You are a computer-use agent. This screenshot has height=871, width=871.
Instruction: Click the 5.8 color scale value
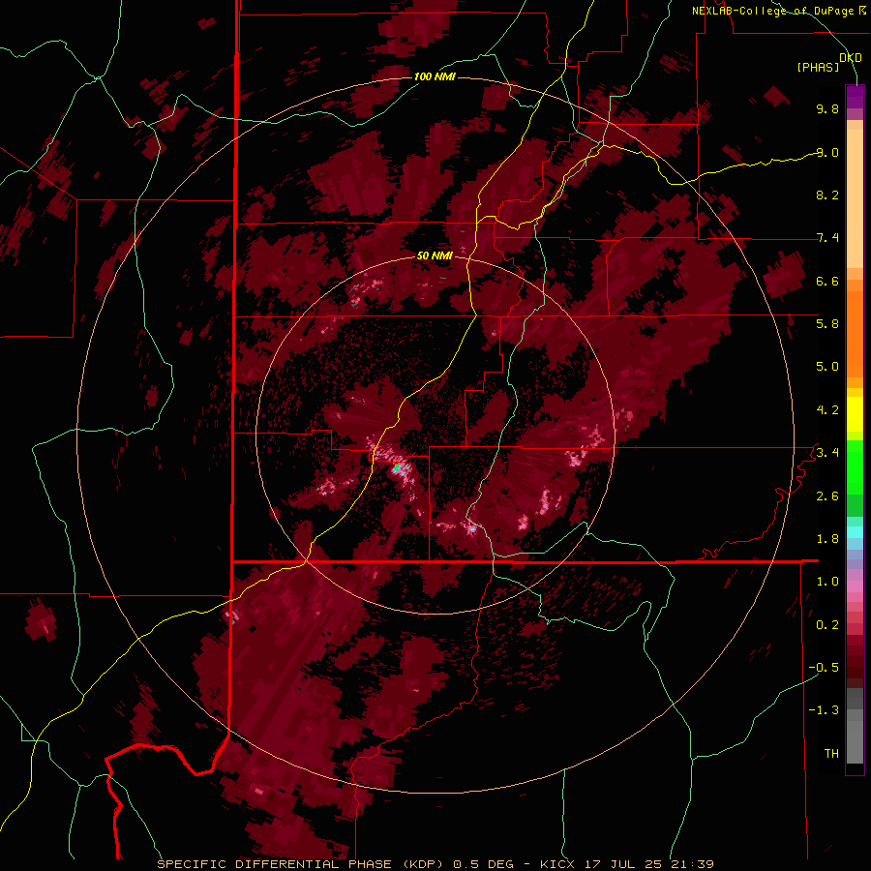[827, 324]
